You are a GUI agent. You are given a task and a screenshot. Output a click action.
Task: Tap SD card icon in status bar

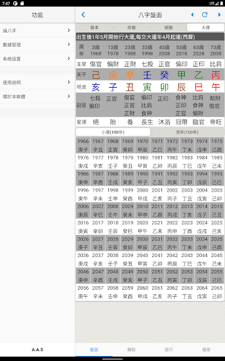22,4
